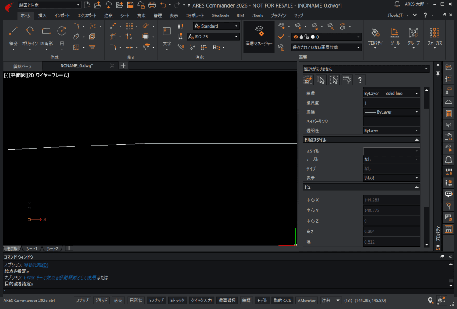Click the Eトラック status button

point(177,300)
